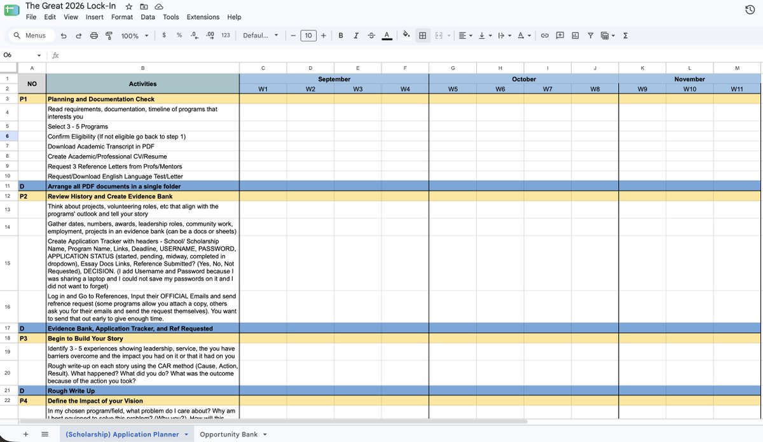Screen dimensions: 763x442
Task: Star the document
Action: pyautogui.click(x=129, y=6)
